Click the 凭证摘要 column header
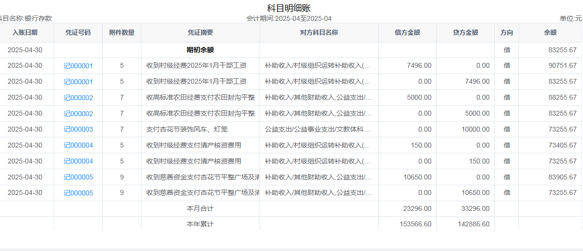Viewport: 583px width, 251px height. click(200, 33)
